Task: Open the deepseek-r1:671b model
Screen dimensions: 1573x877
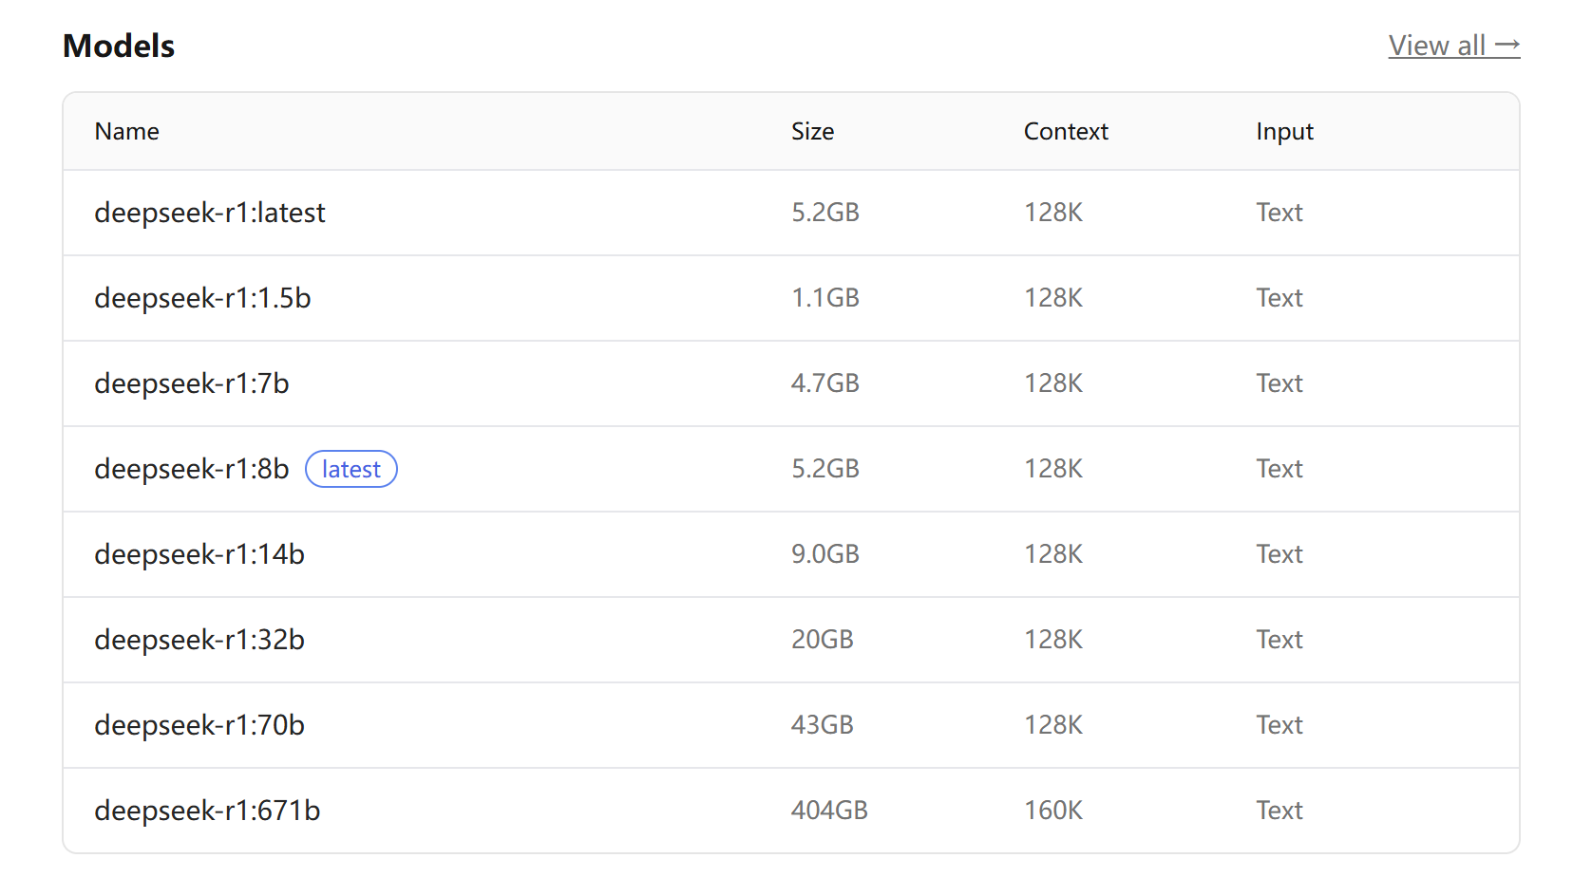Action: point(207,811)
